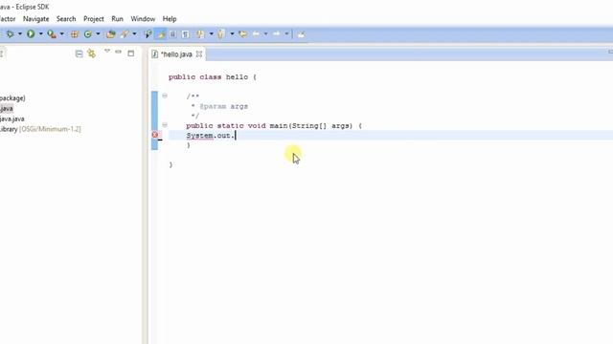Place cursor on 'public class hello' line
This screenshot has width=613, height=344.
click(x=213, y=76)
